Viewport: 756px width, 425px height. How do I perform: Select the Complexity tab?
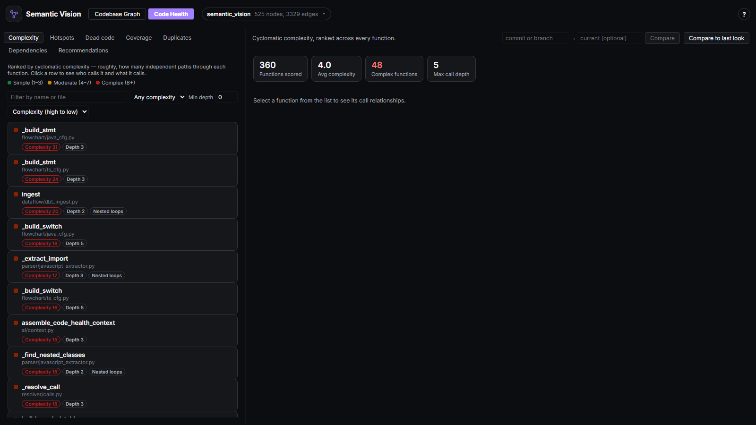click(x=24, y=38)
